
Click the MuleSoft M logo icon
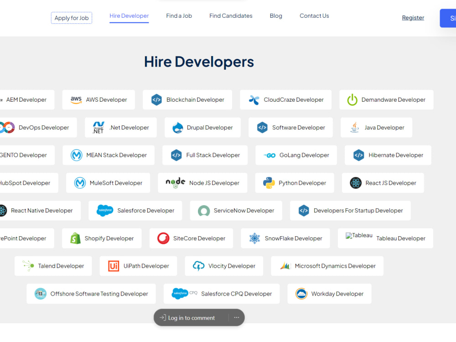(x=80, y=183)
